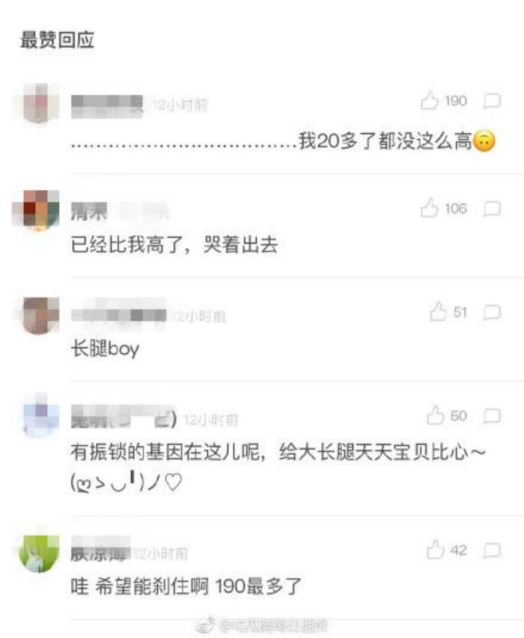Open blue avatar of fourth commenter
524x638 pixels.
pos(40,415)
